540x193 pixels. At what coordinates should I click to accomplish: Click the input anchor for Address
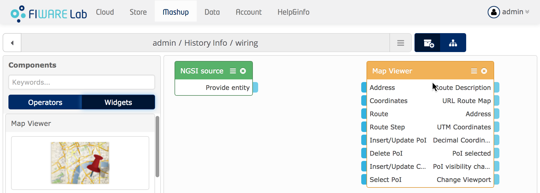click(x=364, y=87)
